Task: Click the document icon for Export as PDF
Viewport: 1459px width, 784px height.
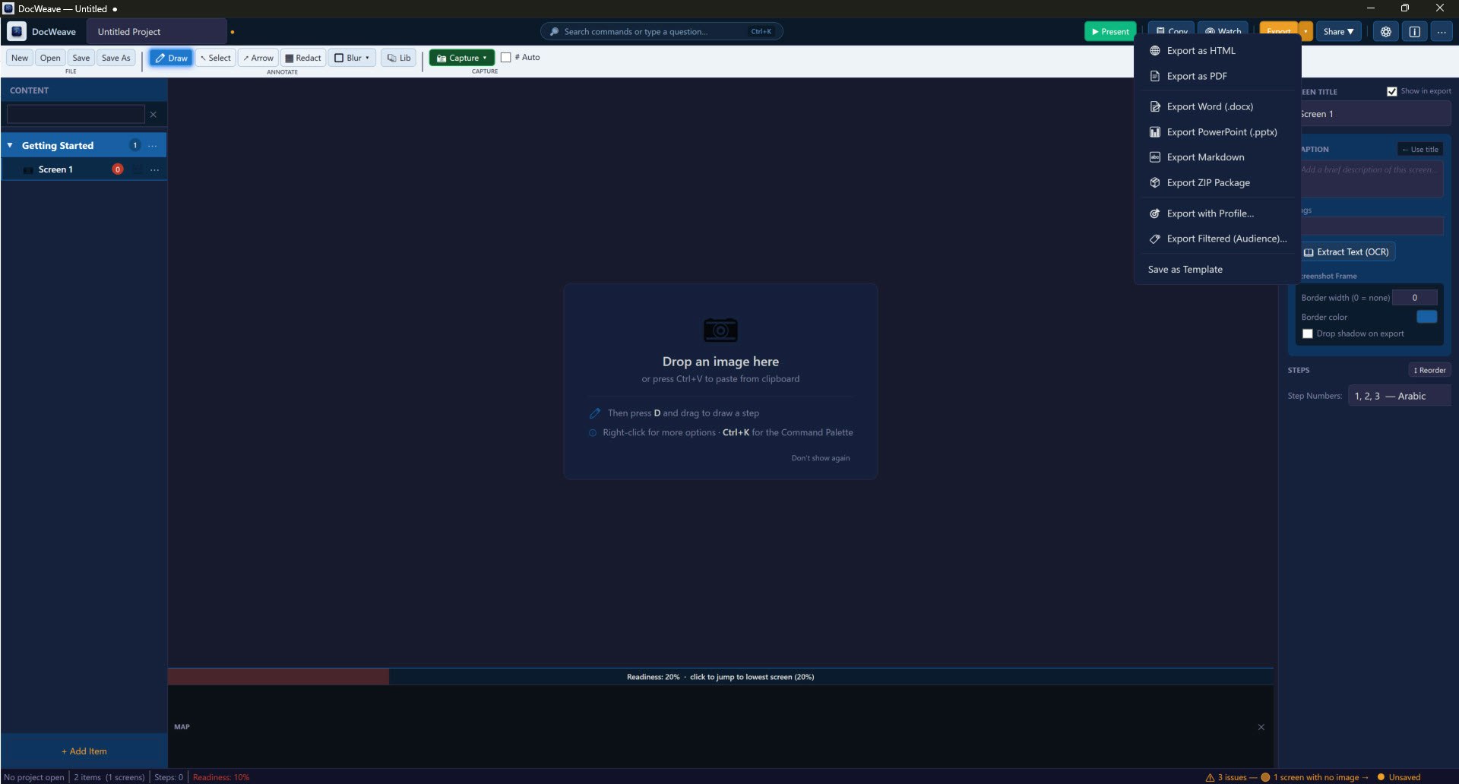Action: coord(1155,76)
